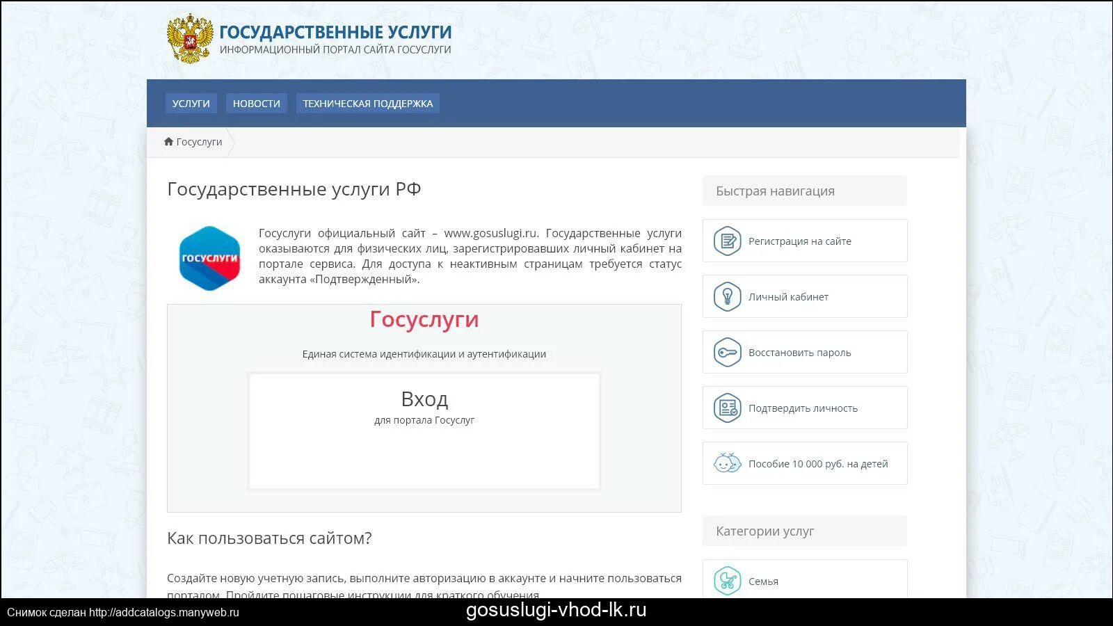This screenshot has height=626, width=1113.
Task: Click the Вход login box
Action: coord(424,431)
